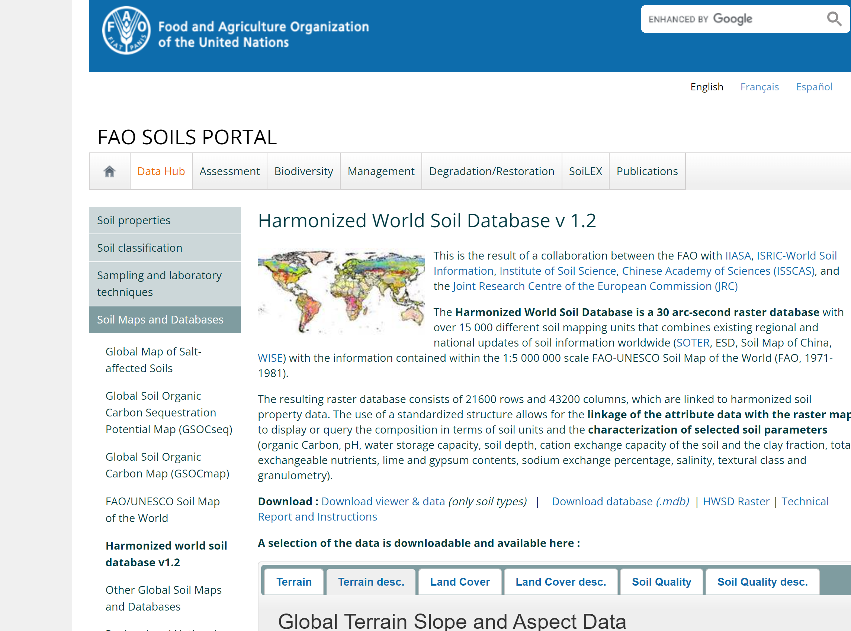Open the SOTER link
Screen dimensions: 851x631
(693, 342)
